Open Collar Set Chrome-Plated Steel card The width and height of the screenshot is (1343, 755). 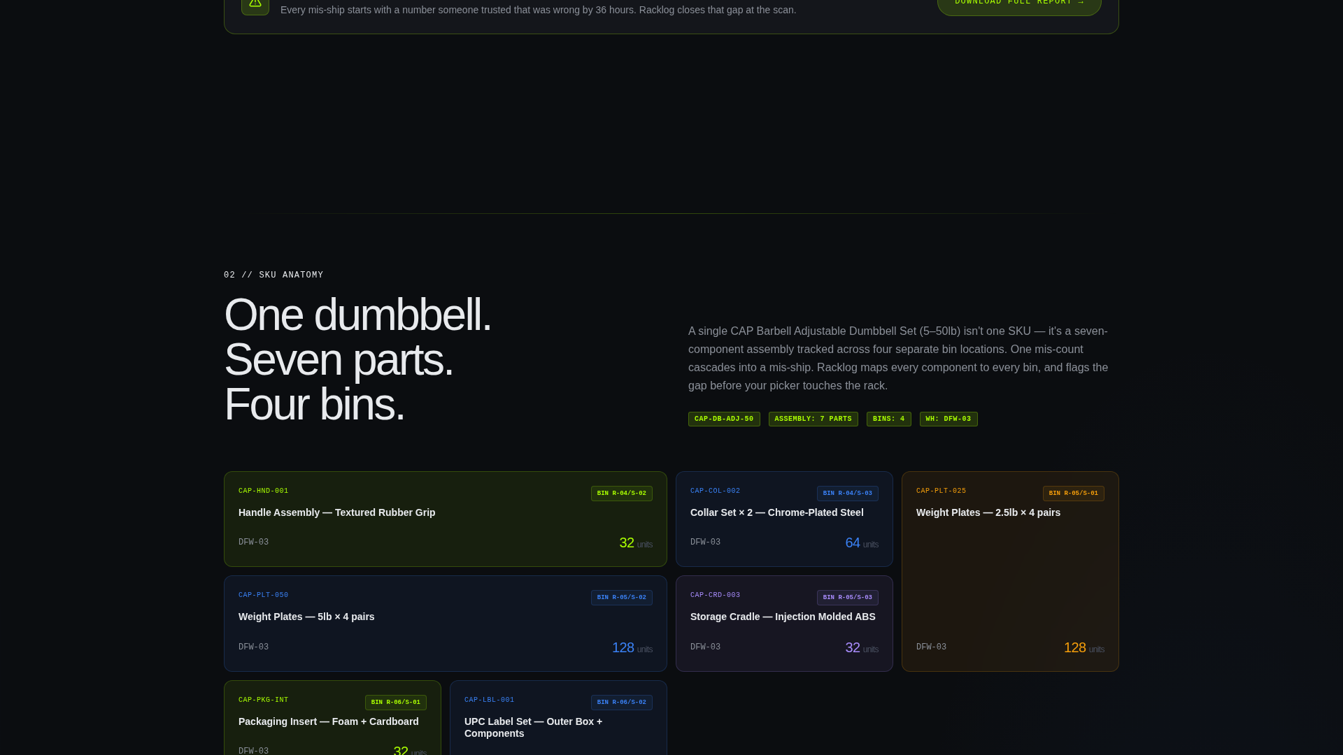pos(784,519)
